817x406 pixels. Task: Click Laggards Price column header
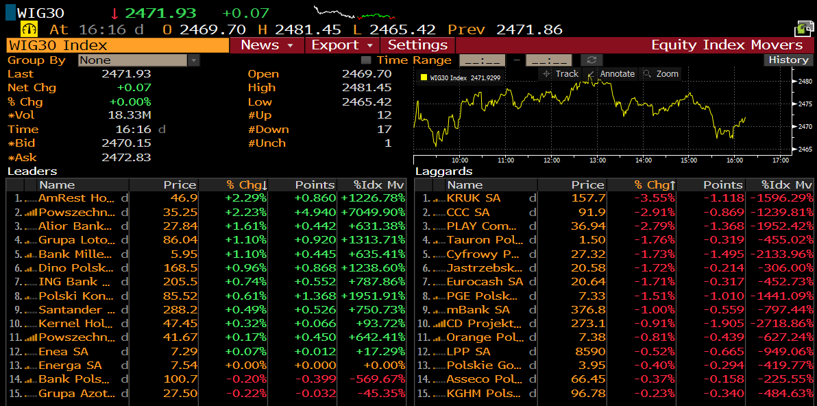(x=572, y=184)
